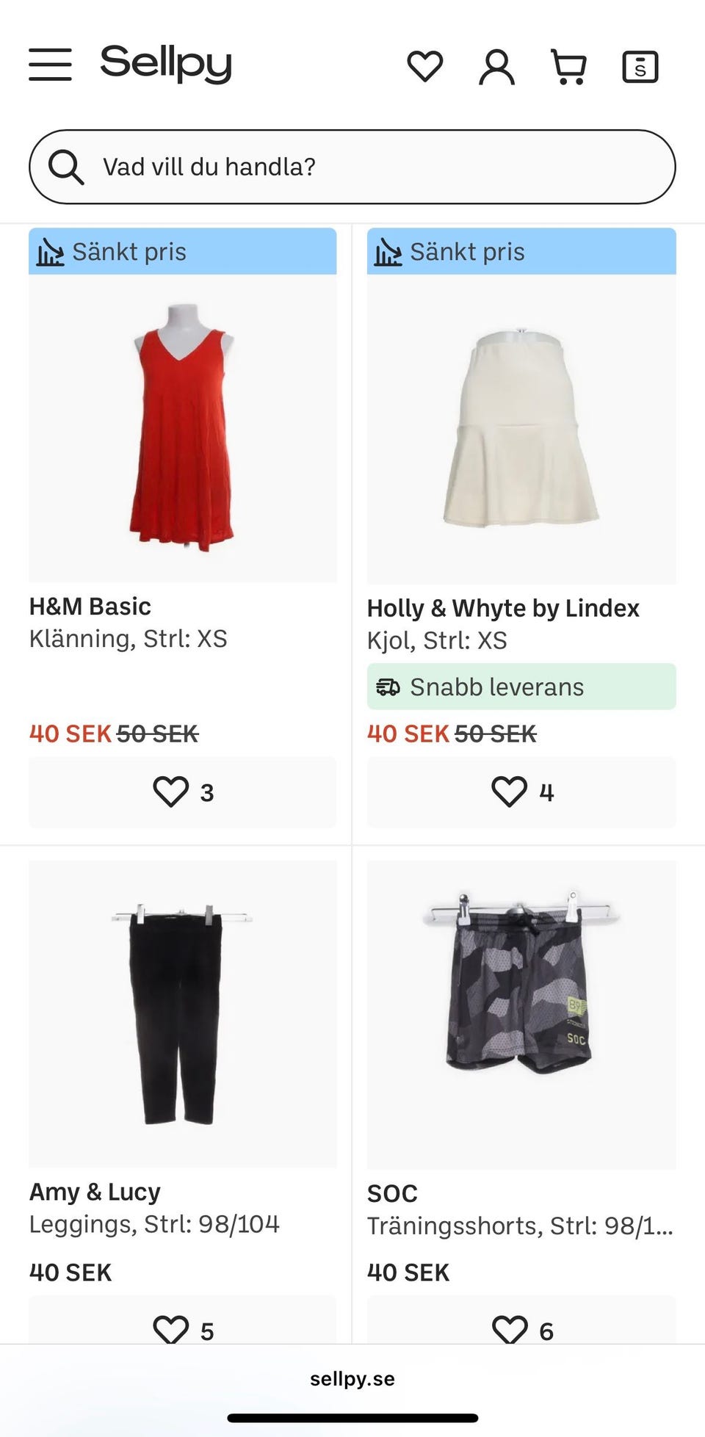The width and height of the screenshot is (705, 1437).
Task: View the black leggings photo
Action: [182, 1013]
